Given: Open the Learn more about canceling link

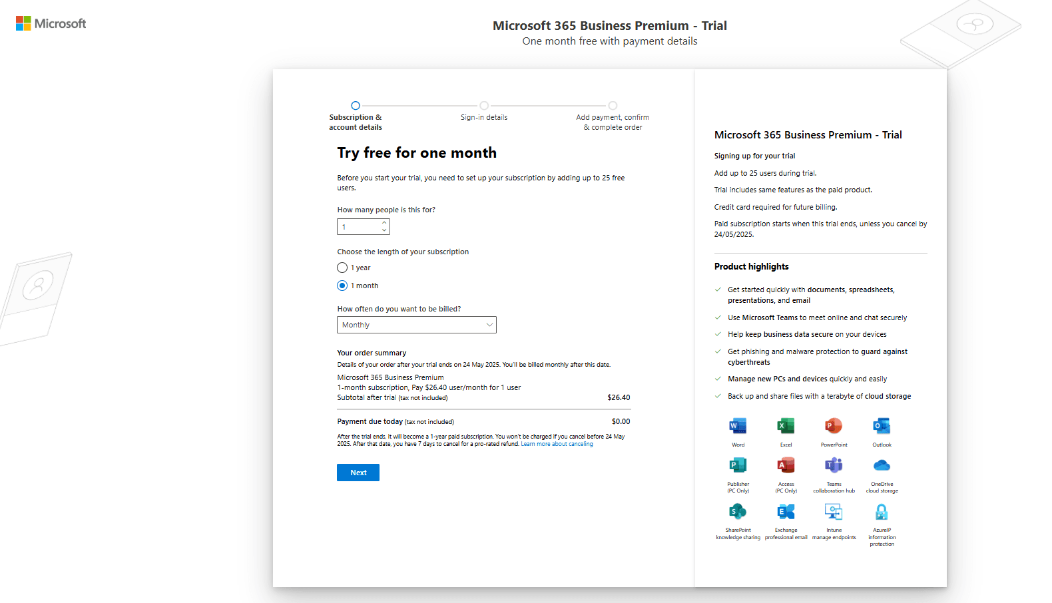Looking at the screenshot, I should pyautogui.click(x=557, y=444).
